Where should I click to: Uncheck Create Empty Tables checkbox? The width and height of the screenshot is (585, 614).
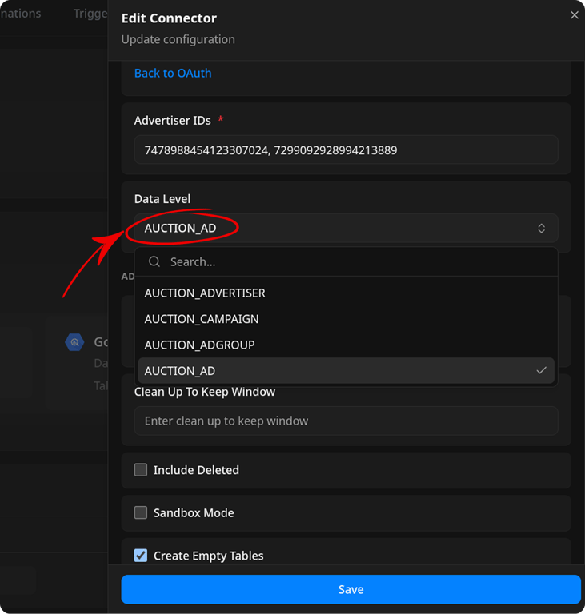[141, 556]
